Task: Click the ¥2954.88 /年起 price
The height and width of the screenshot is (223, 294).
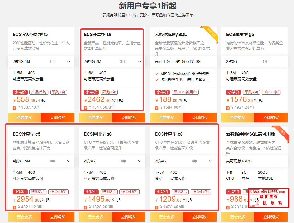Action: (31, 199)
